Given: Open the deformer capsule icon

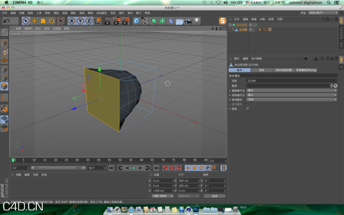Looking at the screenshot, I should tap(171, 21).
